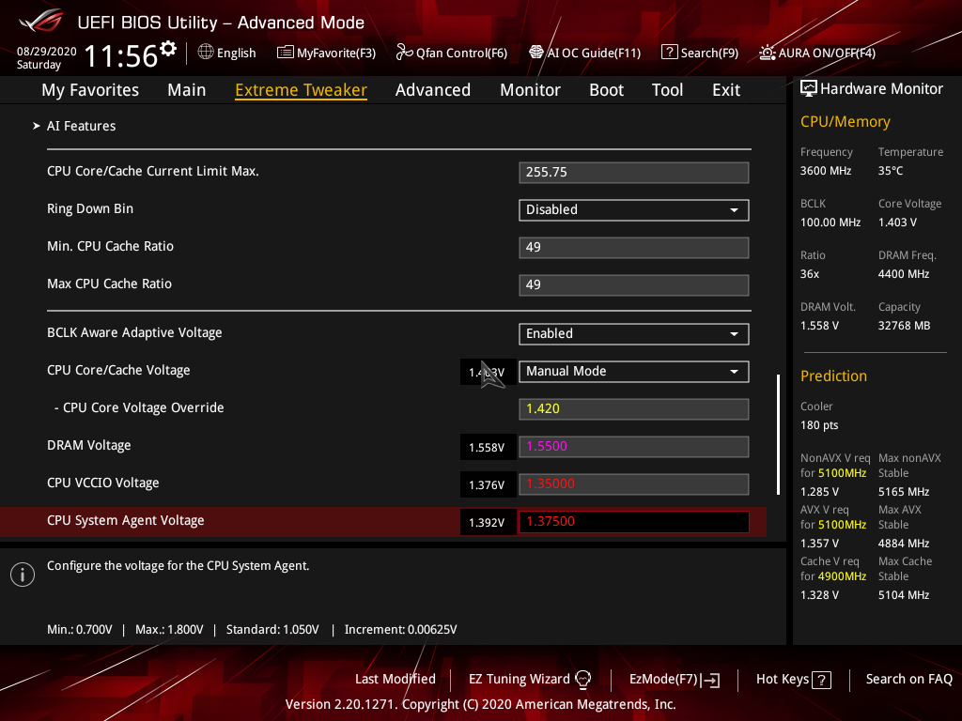Click CPU Core/Cache Current Limit Max field
The image size is (962, 721).
pos(634,173)
